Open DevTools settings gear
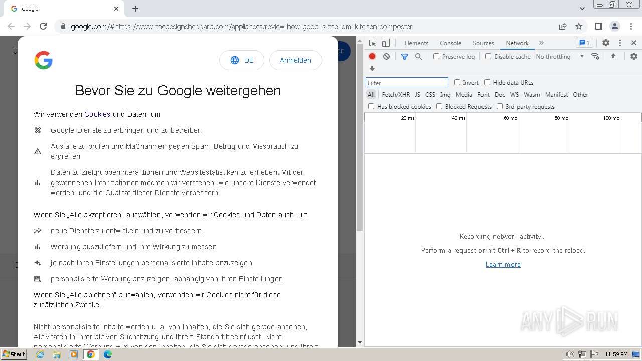This screenshot has width=642, height=361. pyautogui.click(x=606, y=43)
